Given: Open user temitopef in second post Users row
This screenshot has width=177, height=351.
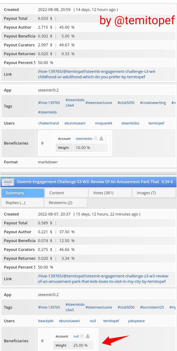Looking at the screenshot, I should tap(111, 321).
